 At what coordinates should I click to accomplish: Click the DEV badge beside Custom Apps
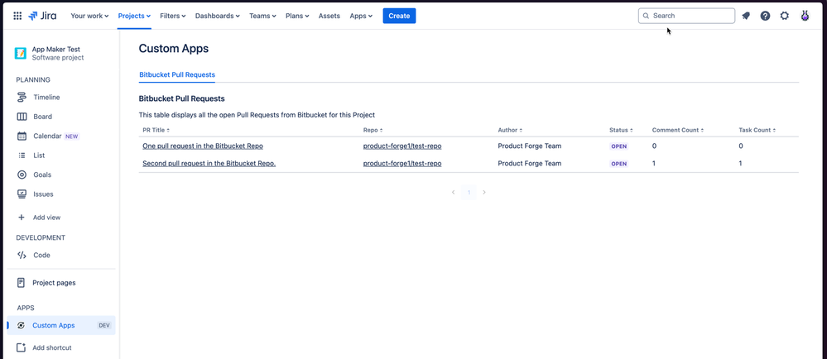click(104, 325)
